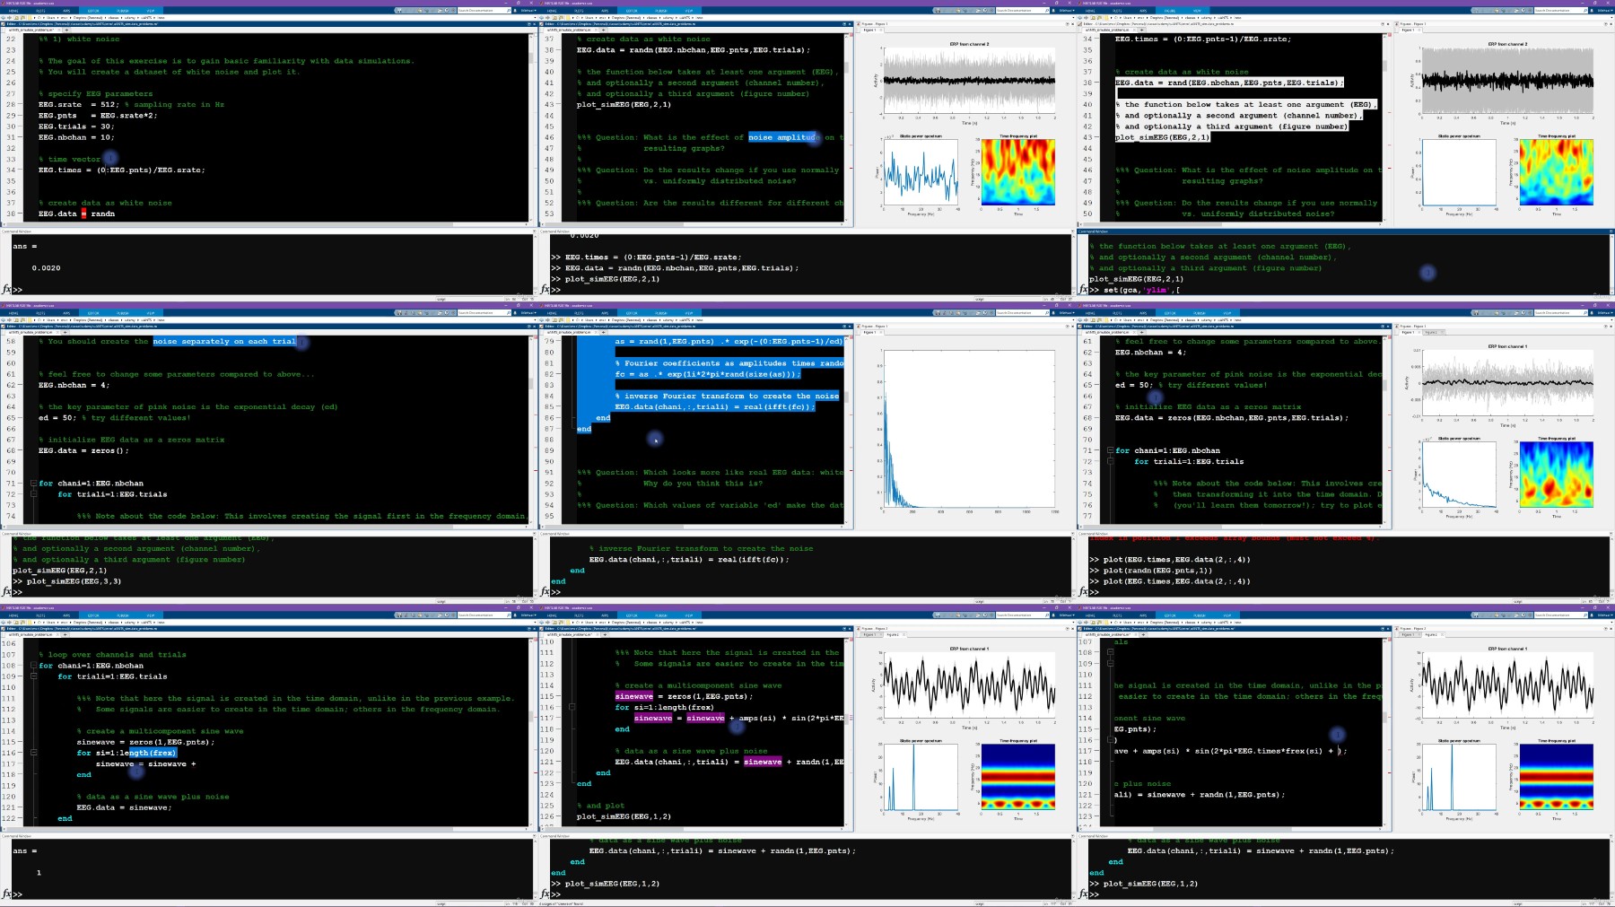This screenshot has width=1615, height=907.
Task: Click 'script' status bar label, window starting line 22
Action: tap(441, 299)
